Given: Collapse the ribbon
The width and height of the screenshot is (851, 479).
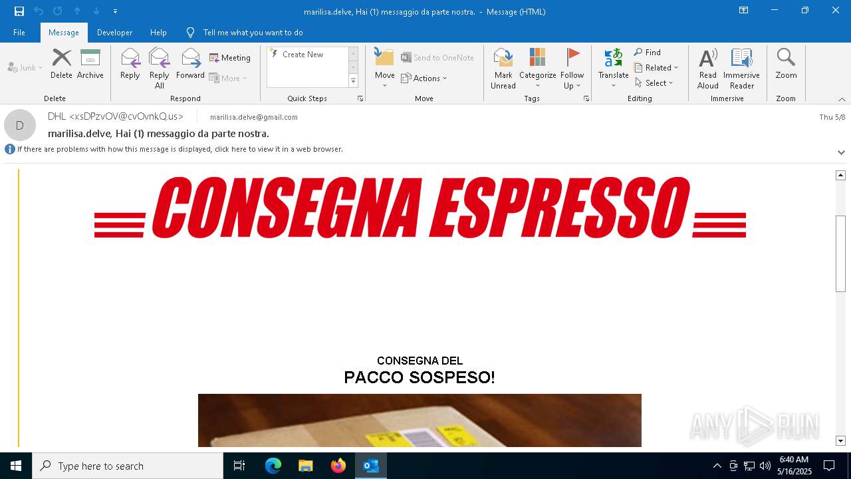Looking at the screenshot, I should (842, 99).
